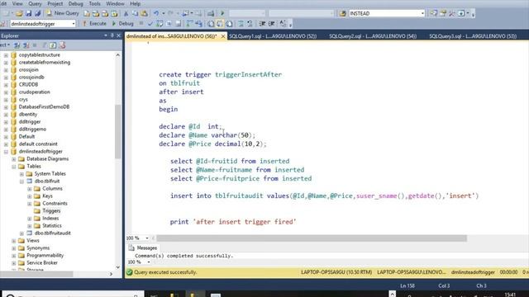Refresh the Object Explorer tree
529x297 pixels.
click(53, 45)
